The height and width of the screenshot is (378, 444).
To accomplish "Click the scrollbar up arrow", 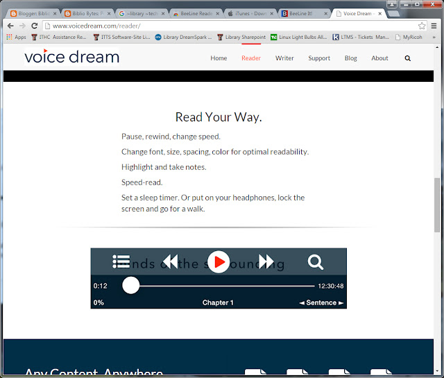I will tap(438, 47).
